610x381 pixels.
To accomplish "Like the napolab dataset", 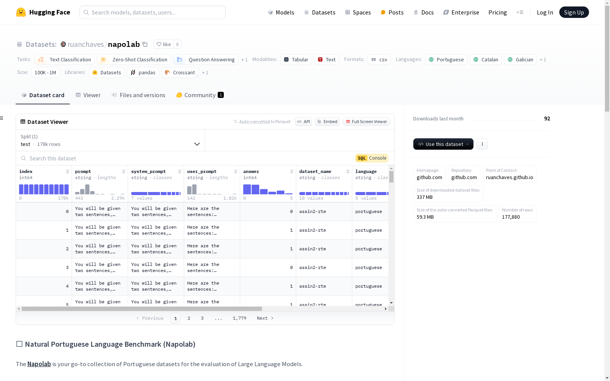I will coord(164,44).
